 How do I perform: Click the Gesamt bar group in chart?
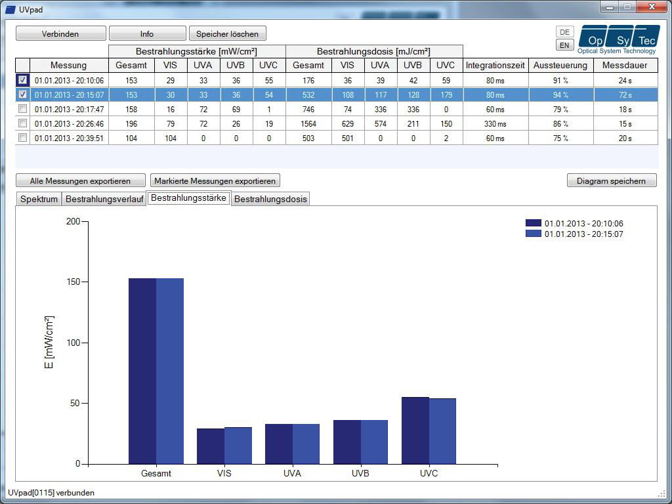pyautogui.click(x=156, y=371)
